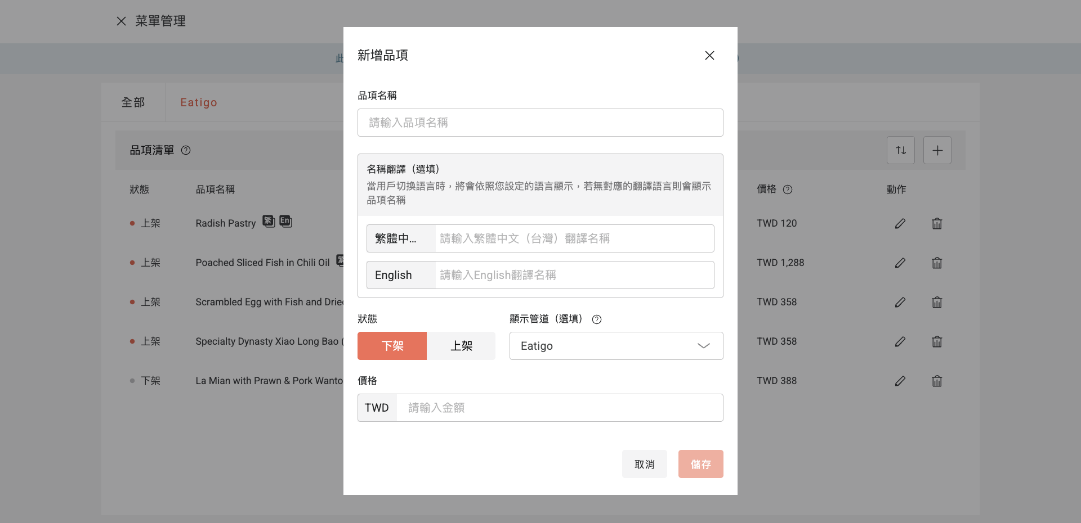Open the Eatigo display channel dropdown
The image size is (1081, 523).
pos(616,346)
